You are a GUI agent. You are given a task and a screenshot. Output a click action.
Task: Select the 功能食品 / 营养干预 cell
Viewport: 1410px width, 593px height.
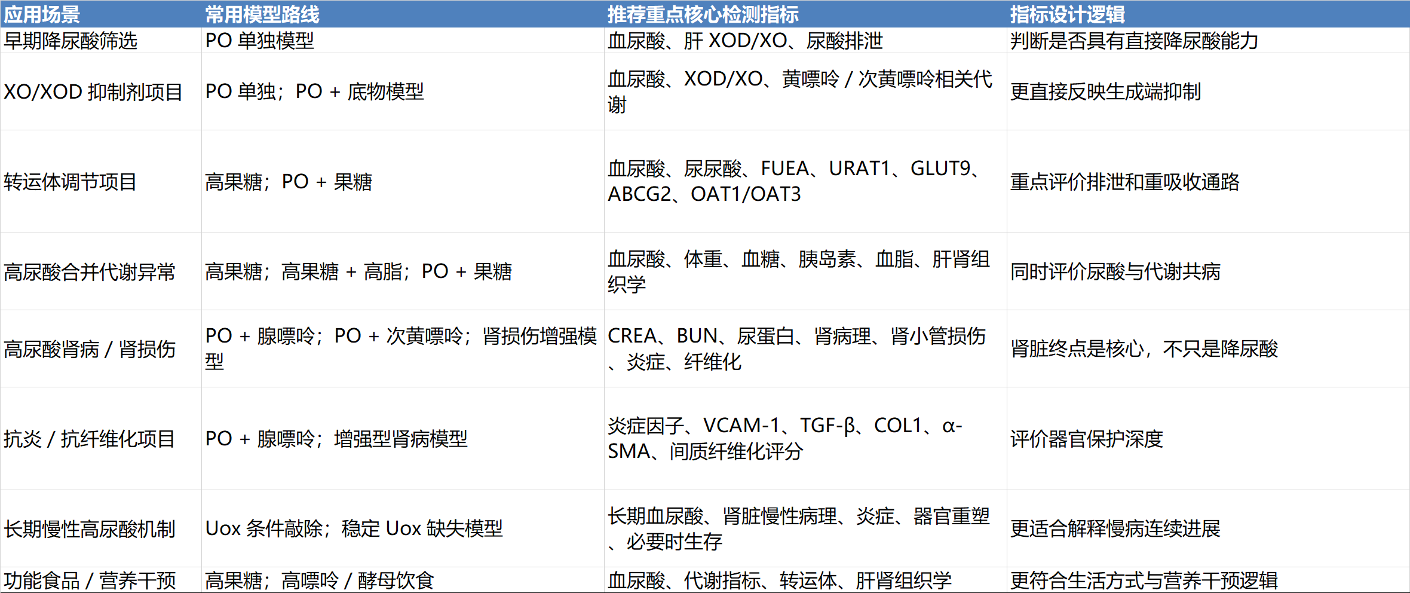pyautogui.click(x=90, y=580)
